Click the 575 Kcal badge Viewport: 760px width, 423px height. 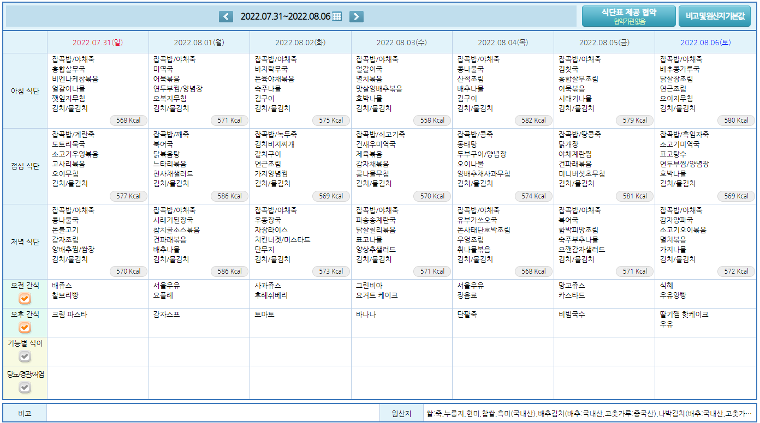point(331,120)
